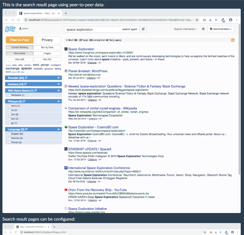Check the php (2) filetype checkbox
The height and width of the screenshot is (235, 244).
point(9,119)
